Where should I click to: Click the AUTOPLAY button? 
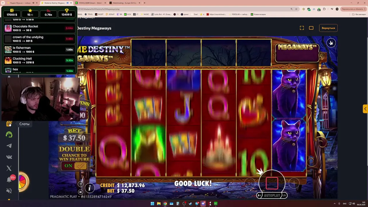(272, 195)
